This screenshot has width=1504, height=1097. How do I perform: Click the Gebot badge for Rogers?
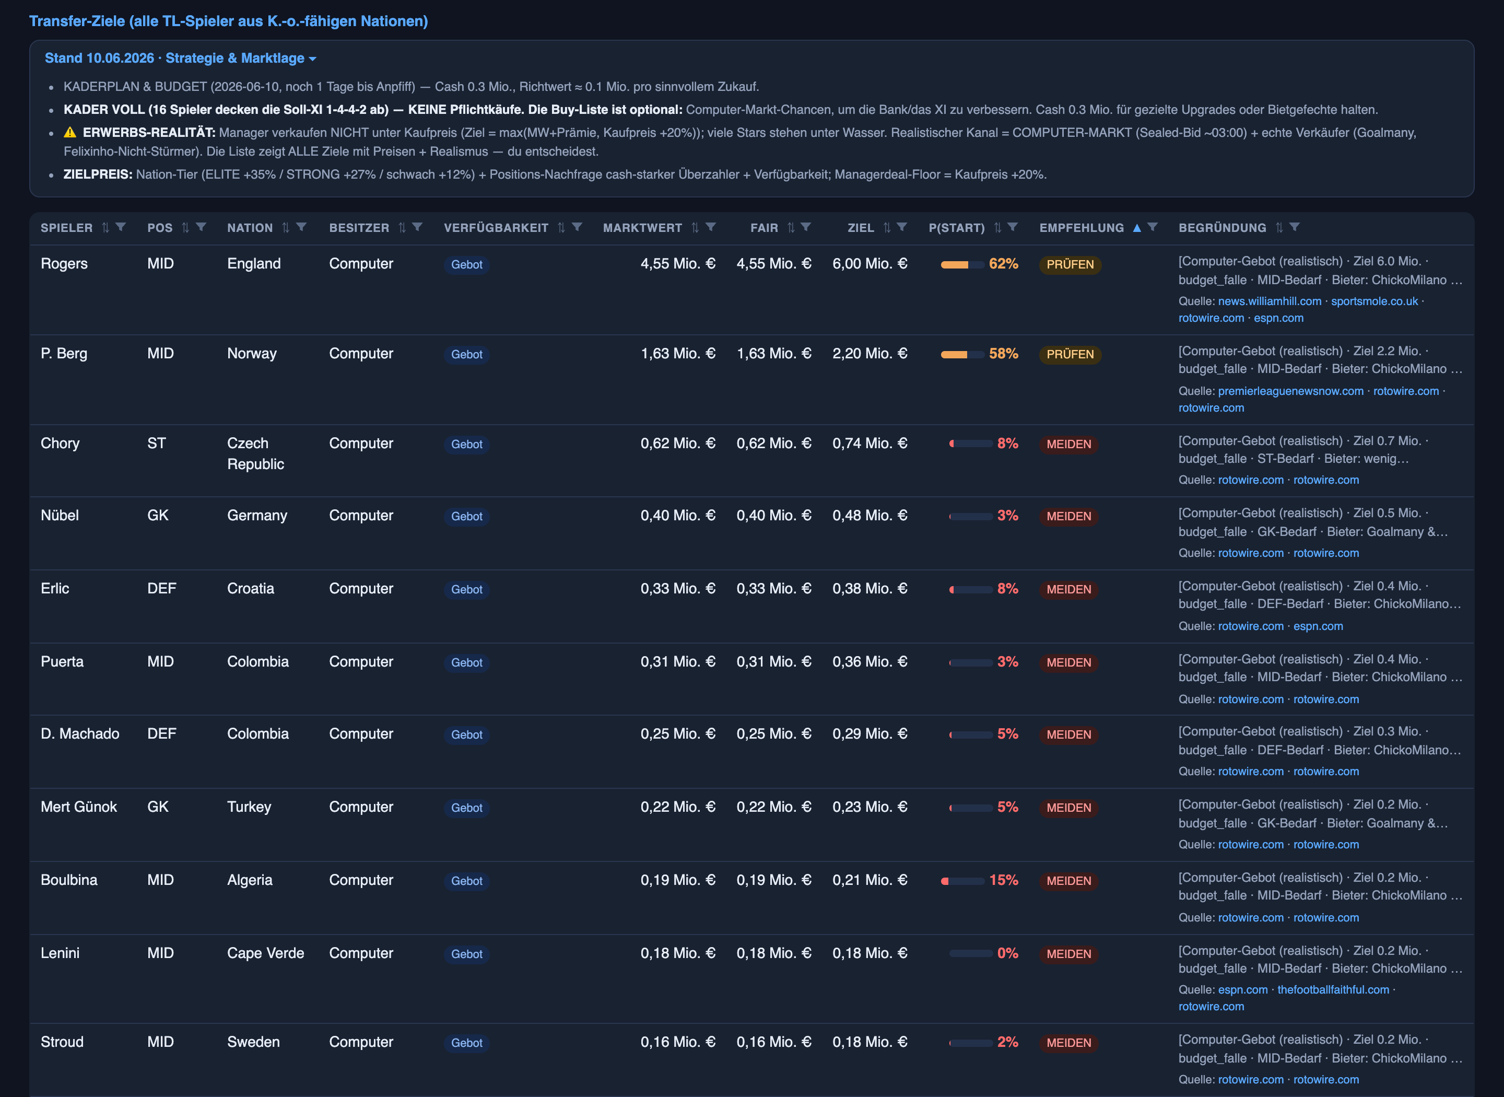(x=466, y=265)
